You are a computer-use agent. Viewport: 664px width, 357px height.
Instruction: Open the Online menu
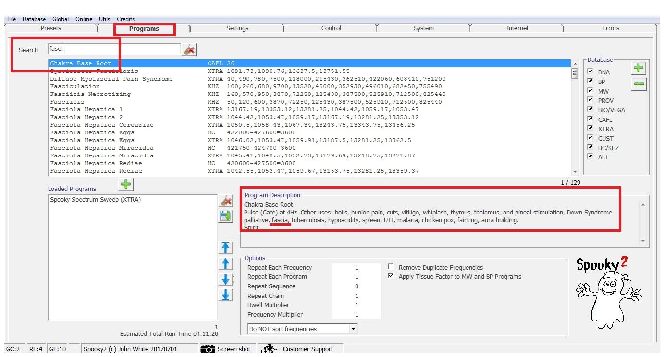(84, 19)
